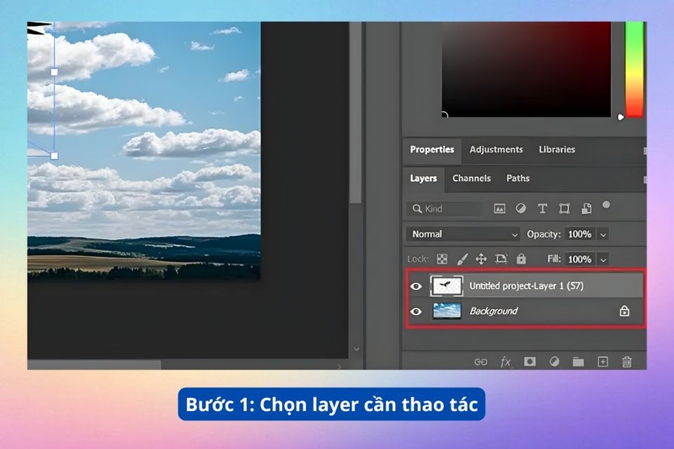The width and height of the screenshot is (674, 449).
Task: Open the Kind filter search dropdown
Action: coord(444,209)
